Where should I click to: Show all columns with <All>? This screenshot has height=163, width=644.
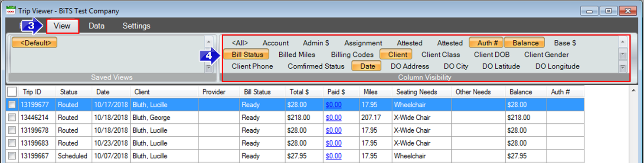point(240,43)
